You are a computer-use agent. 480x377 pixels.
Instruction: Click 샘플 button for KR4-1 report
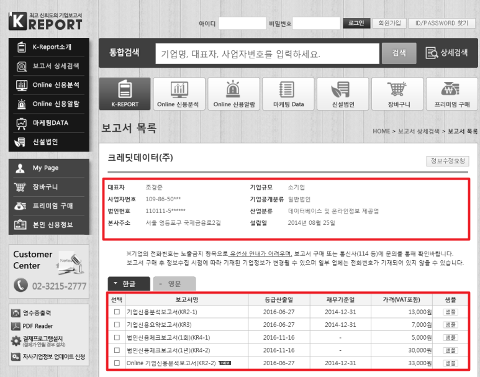tap(450, 337)
